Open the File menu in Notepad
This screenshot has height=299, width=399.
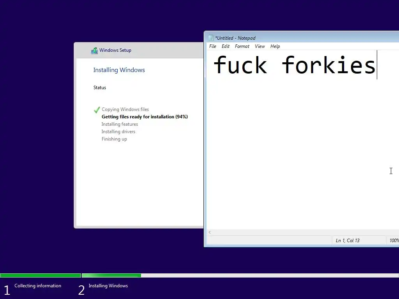(212, 46)
